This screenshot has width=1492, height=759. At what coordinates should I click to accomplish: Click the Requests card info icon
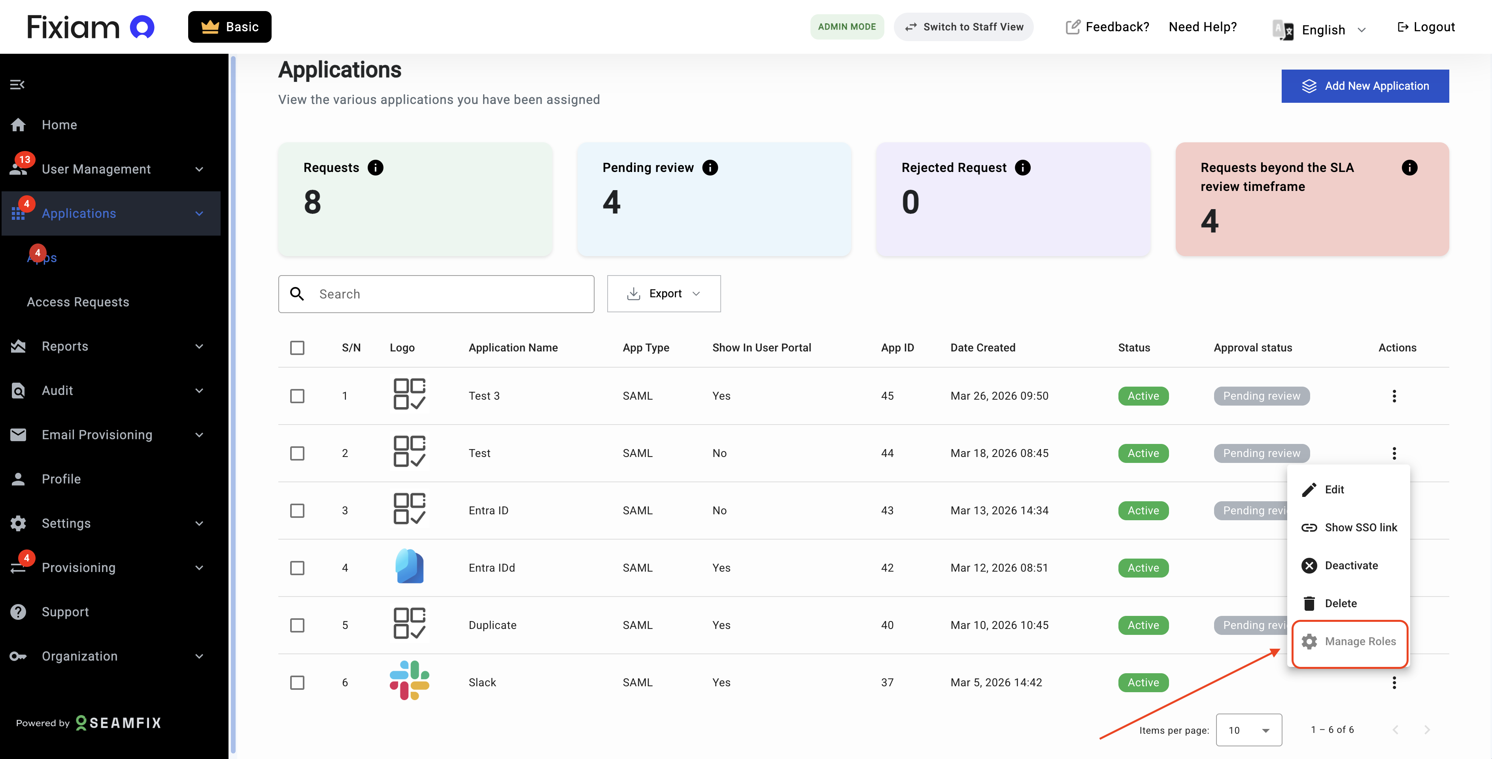[375, 168]
